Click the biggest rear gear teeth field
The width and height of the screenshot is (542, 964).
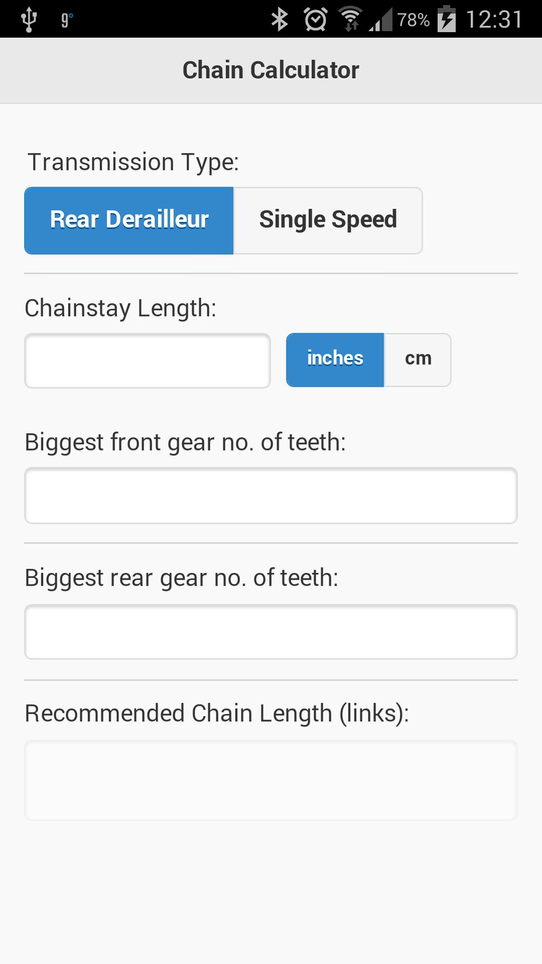(x=271, y=632)
